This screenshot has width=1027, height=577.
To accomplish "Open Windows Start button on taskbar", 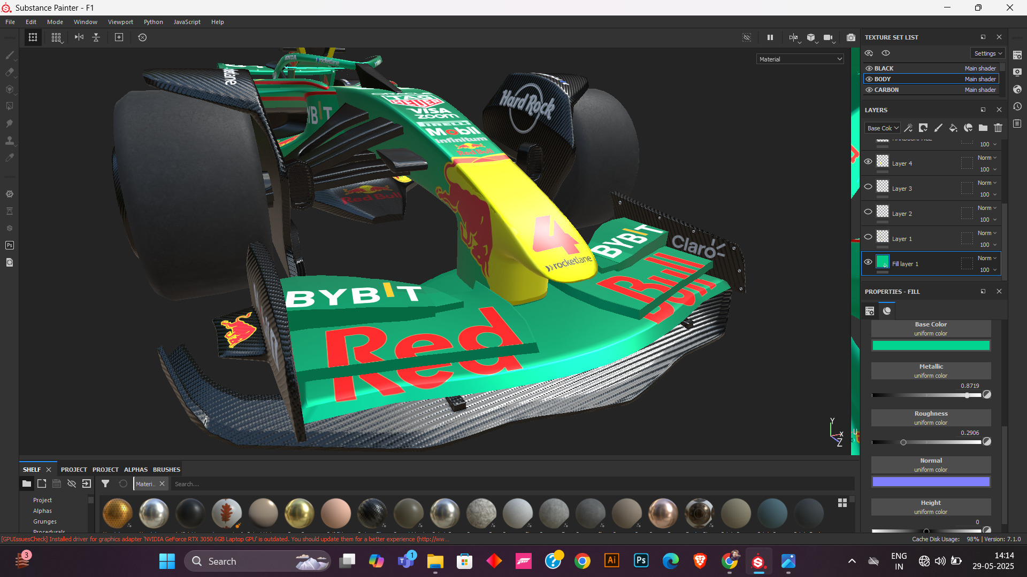I will pyautogui.click(x=167, y=561).
